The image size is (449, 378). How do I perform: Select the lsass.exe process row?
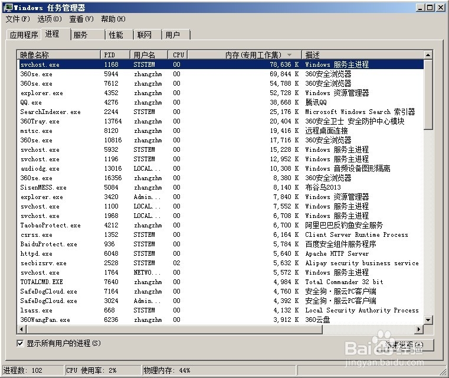click(221, 310)
